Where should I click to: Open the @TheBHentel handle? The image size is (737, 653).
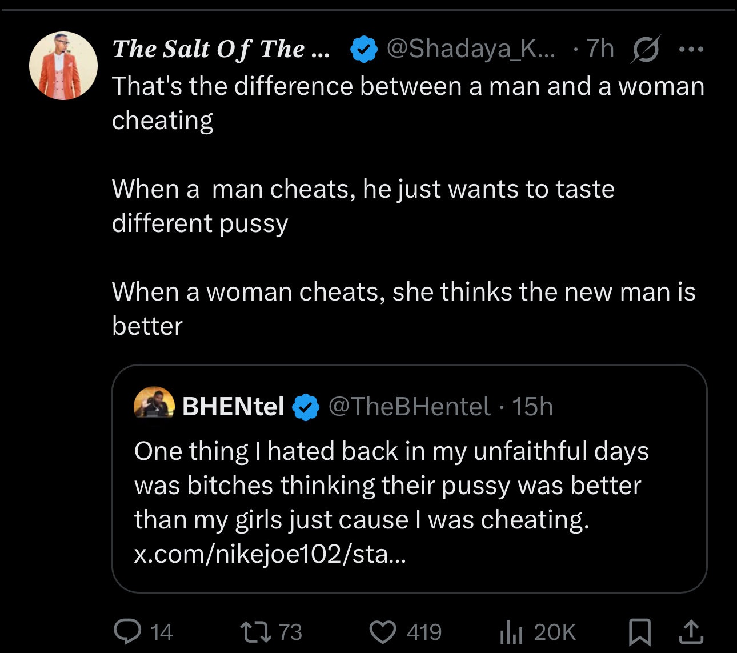click(x=409, y=407)
